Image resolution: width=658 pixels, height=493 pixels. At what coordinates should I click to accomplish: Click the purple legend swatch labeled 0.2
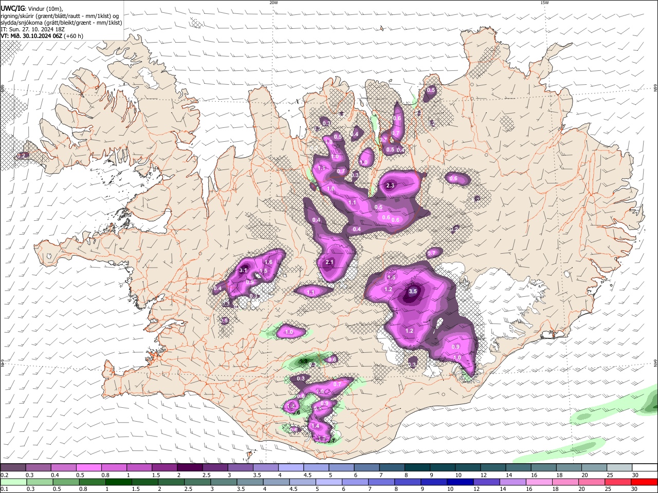[x=13, y=468]
